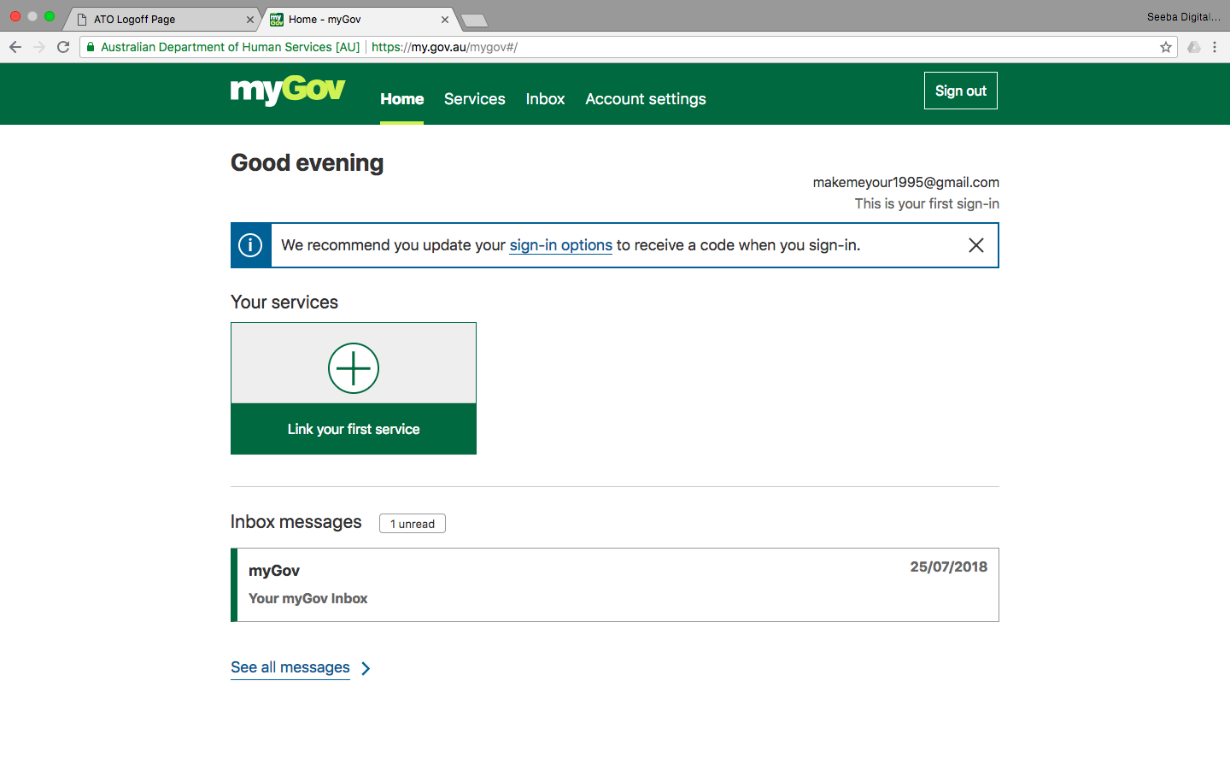
Task: Click the chevron next to See all messages
Action: coord(366,668)
